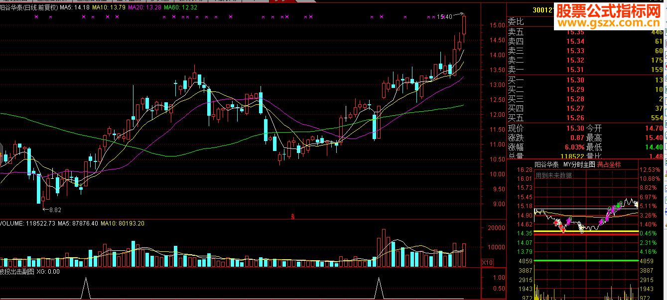Click the 委比 label
The height and width of the screenshot is (300, 667).
pyautogui.click(x=516, y=22)
